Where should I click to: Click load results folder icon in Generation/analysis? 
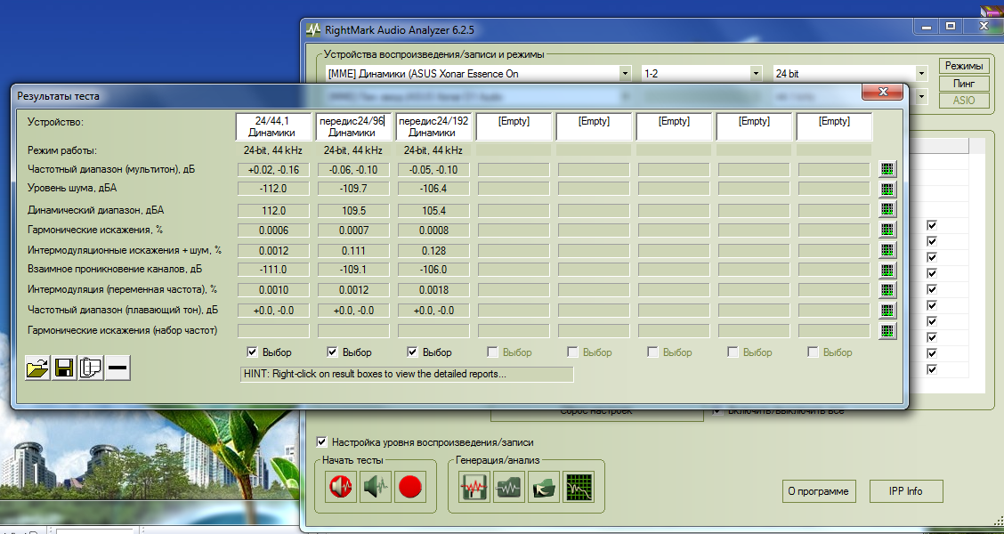[x=544, y=487]
